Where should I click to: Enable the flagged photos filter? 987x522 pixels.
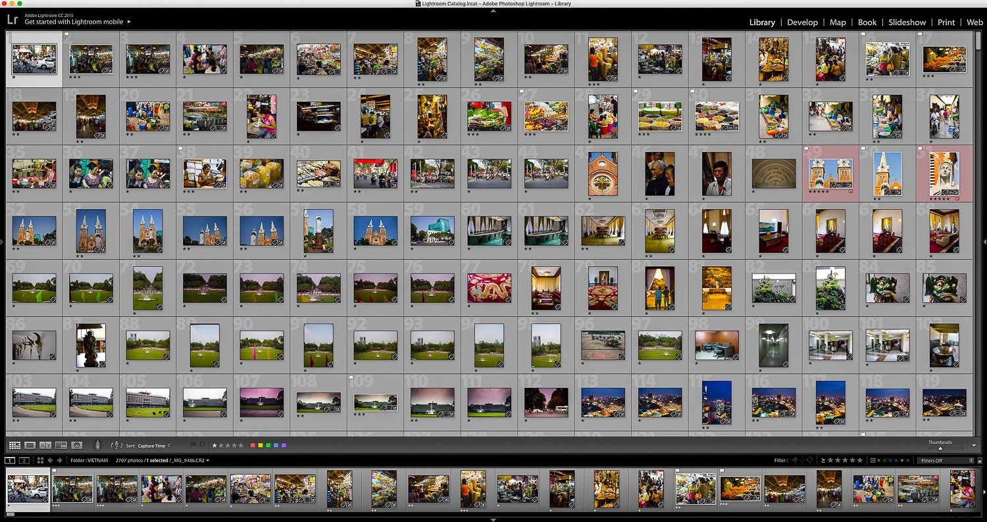[x=795, y=460]
